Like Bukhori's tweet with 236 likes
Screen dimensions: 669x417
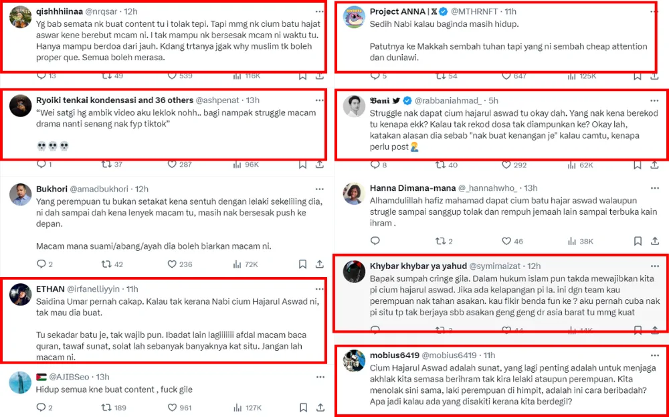pos(172,264)
